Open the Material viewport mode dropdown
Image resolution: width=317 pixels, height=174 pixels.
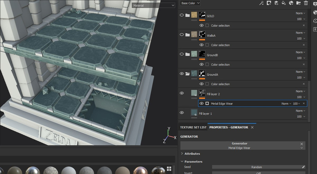pyautogui.click(x=153, y=5)
